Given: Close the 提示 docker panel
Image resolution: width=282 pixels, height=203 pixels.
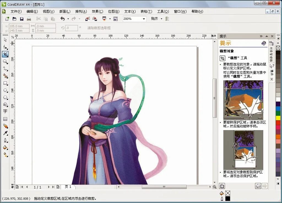Looking at the screenshot, I should click(x=272, y=36).
